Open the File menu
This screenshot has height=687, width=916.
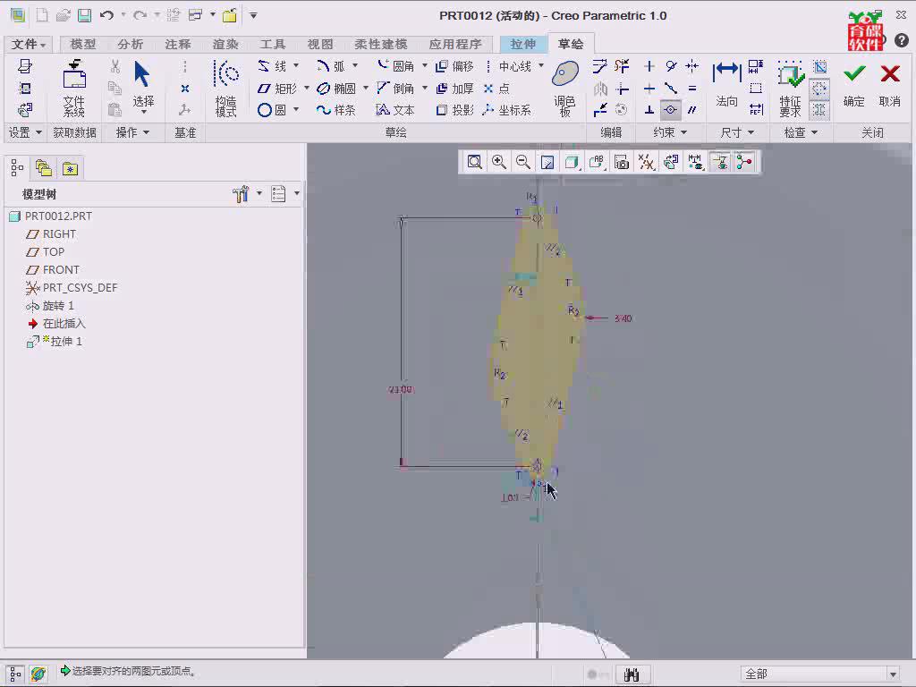(28, 45)
